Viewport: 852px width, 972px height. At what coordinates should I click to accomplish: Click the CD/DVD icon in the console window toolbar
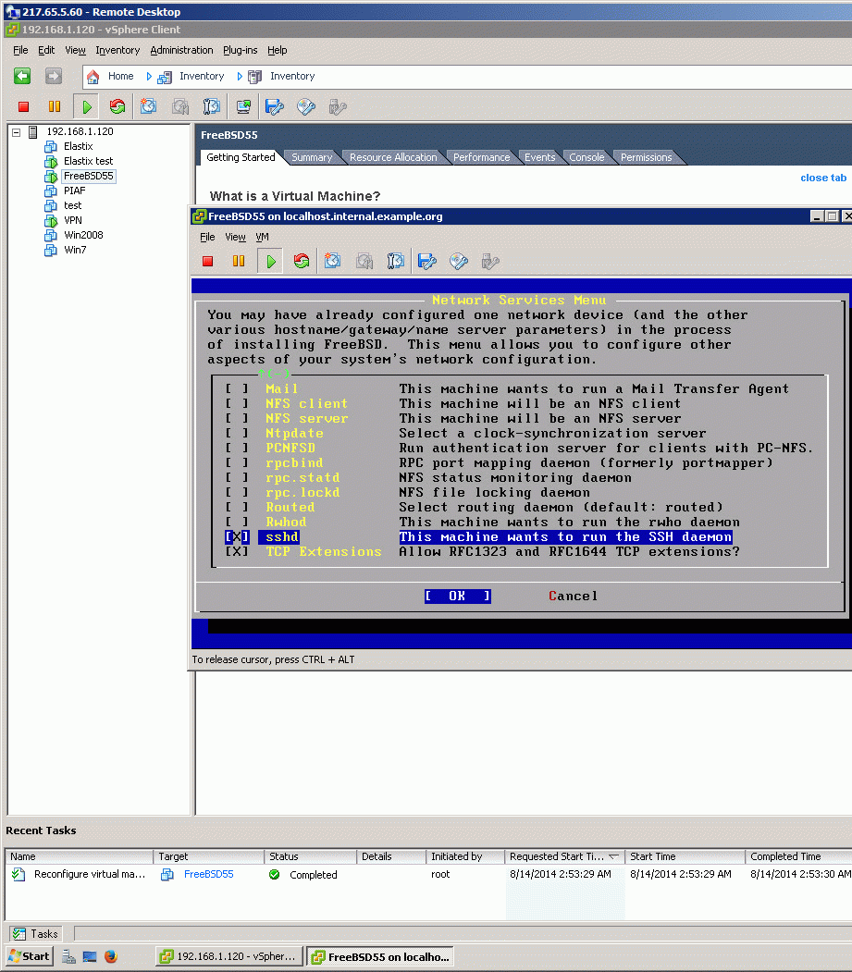pos(459,262)
